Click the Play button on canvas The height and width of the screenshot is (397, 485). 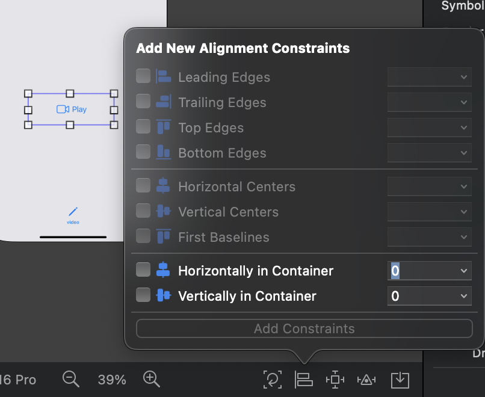72,109
